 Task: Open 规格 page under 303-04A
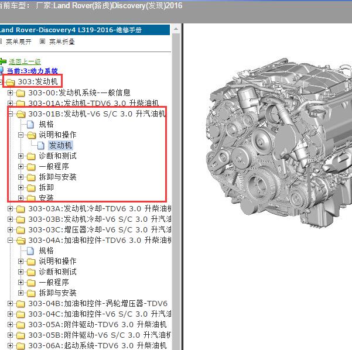[46, 251]
